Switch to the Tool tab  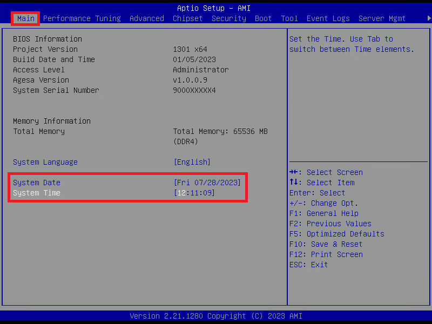click(x=289, y=18)
